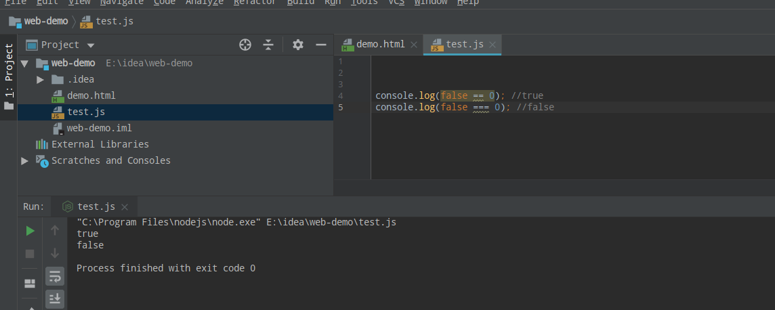Click the highlighted 'false == 0' expression
This screenshot has width=775, height=310.
click(467, 95)
